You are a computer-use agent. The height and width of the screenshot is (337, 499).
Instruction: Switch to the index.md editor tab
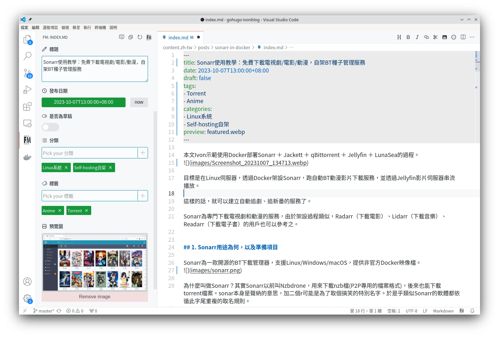coord(178,38)
